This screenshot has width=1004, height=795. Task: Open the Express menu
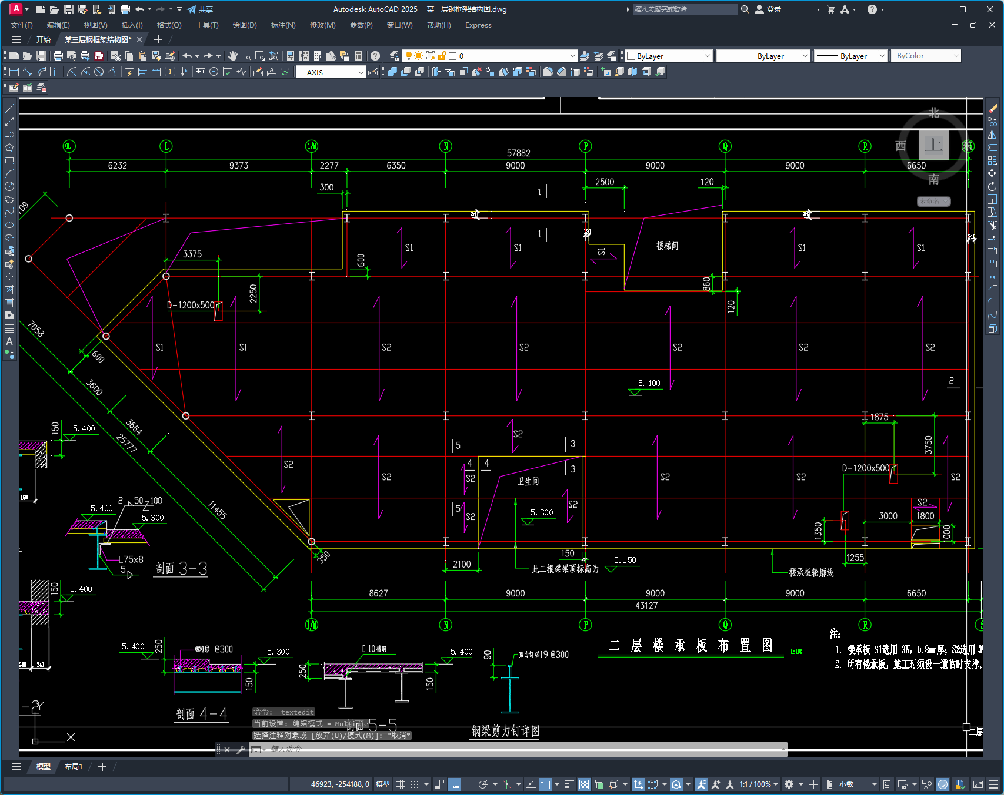(478, 25)
